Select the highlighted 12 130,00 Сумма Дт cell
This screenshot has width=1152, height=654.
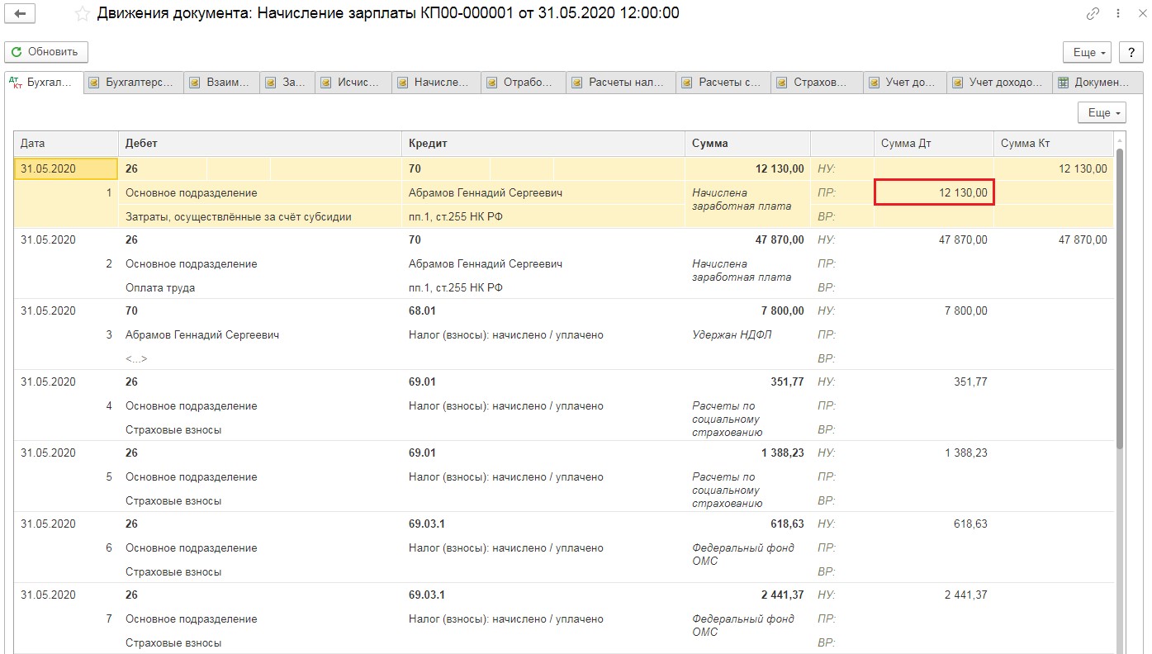(933, 192)
